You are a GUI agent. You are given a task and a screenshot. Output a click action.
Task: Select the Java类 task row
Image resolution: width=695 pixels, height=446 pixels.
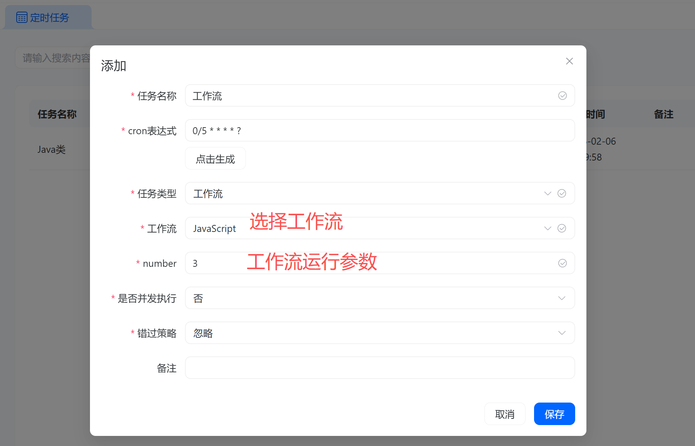click(x=51, y=149)
